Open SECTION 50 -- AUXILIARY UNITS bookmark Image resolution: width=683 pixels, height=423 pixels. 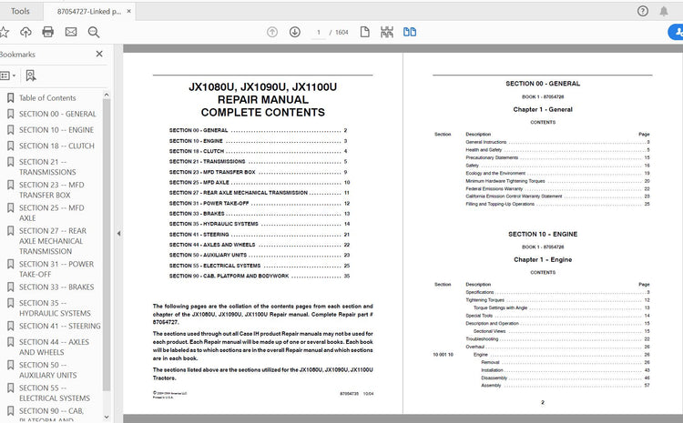(48, 370)
